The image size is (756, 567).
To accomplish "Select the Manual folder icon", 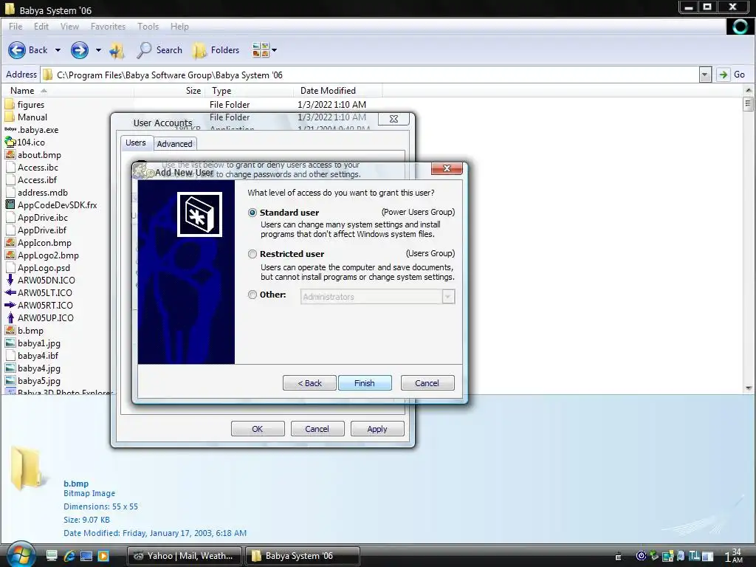I will pyautogui.click(x=10, y=117).
